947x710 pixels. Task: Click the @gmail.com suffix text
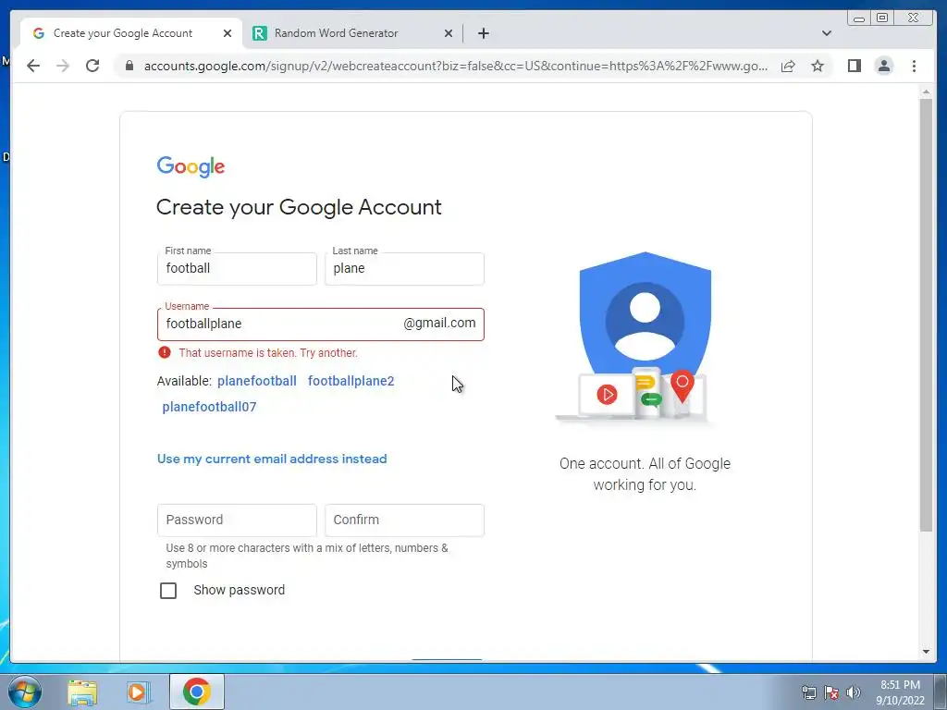point(439,323)
